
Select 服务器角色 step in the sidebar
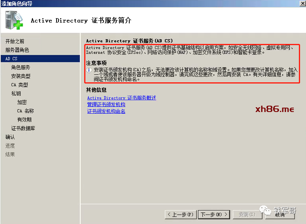(17, 50)
